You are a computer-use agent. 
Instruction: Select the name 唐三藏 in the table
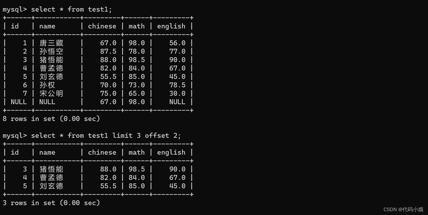(x=51, y=43)
